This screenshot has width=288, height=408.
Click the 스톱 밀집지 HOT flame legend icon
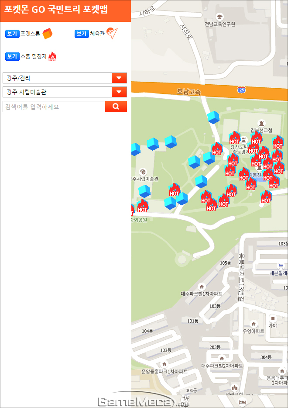pyautogui.click(x=52, y=56)
